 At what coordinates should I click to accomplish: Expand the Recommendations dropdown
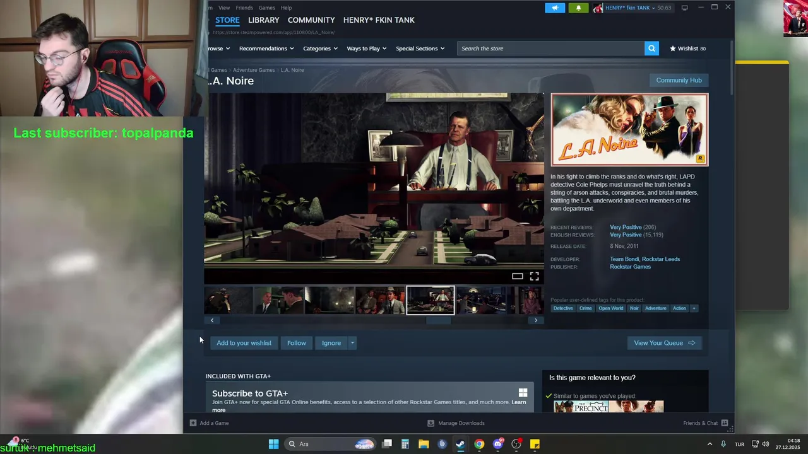(x=266, y=49)
